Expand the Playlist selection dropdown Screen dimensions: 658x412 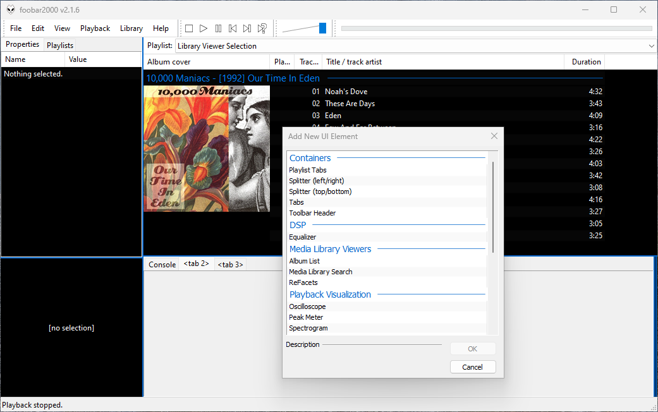651,46
